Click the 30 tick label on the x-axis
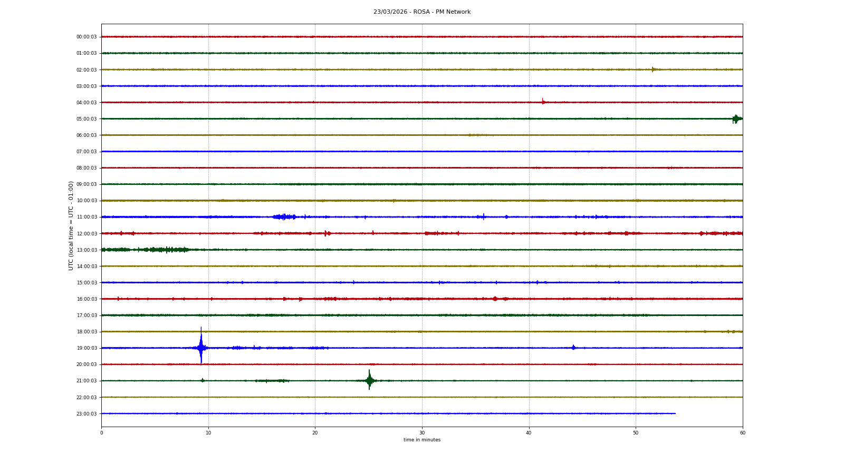 point(422,433)
